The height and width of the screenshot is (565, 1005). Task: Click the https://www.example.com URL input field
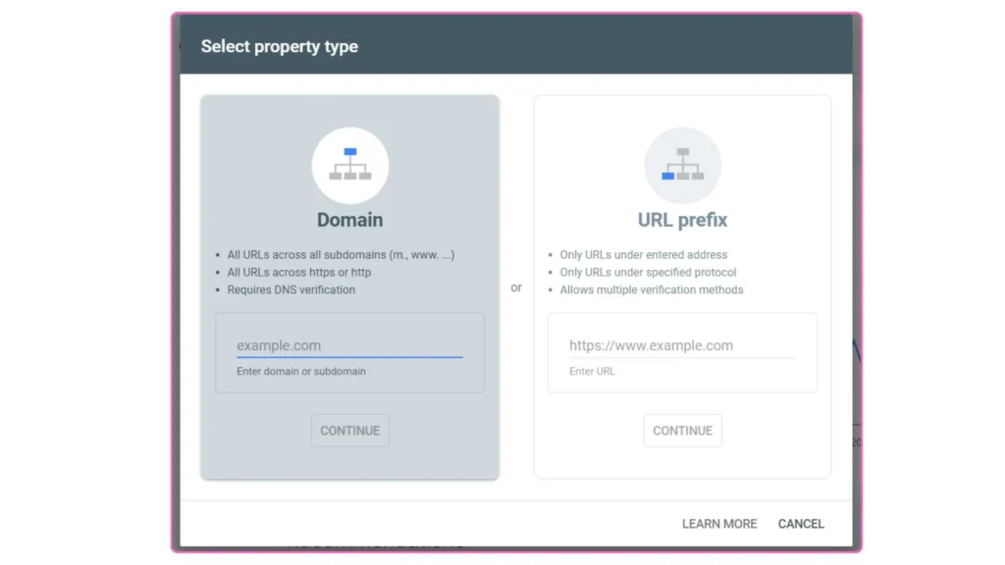681,345
